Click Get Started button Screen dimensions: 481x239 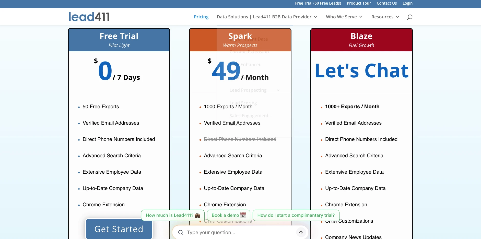click(119, 229)
